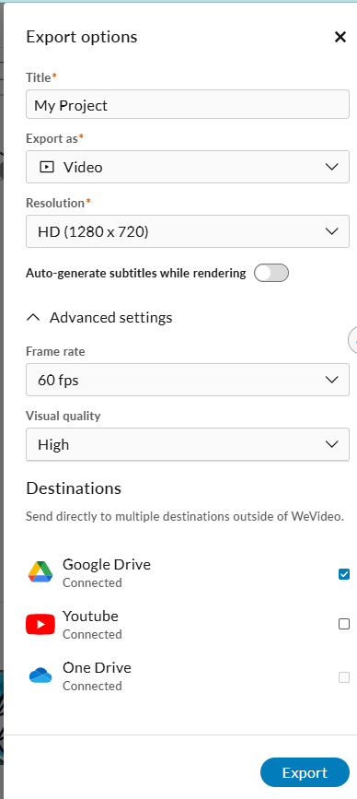Click the Advanced settings label

click(x=110, y=317)
